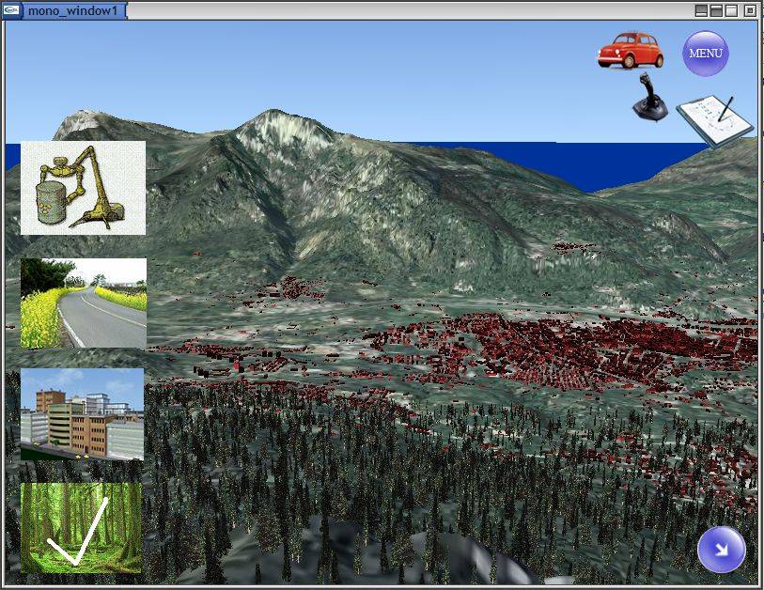The width and height of the screenshot is (764, 590).
Task: Open the window system menu icon
Action: click(11, 10)
